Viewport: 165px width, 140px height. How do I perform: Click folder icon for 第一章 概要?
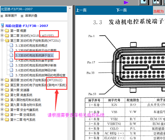point(7,31)
